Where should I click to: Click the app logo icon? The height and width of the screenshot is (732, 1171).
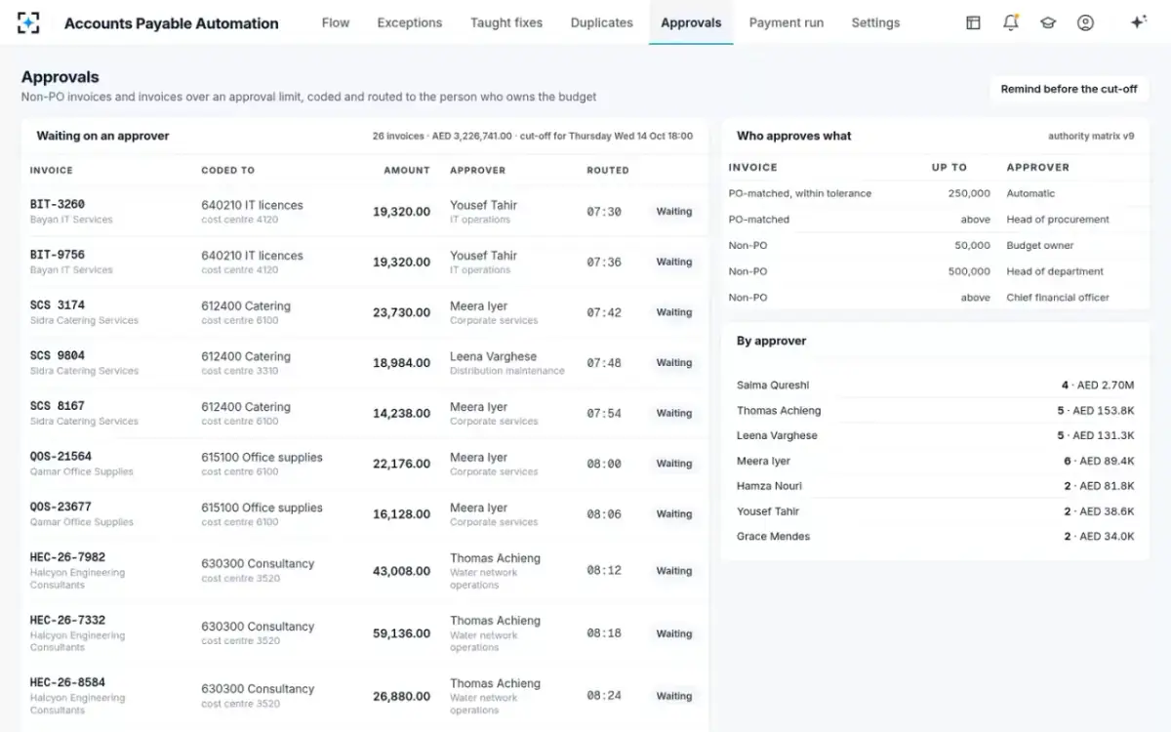coord(29,22)
